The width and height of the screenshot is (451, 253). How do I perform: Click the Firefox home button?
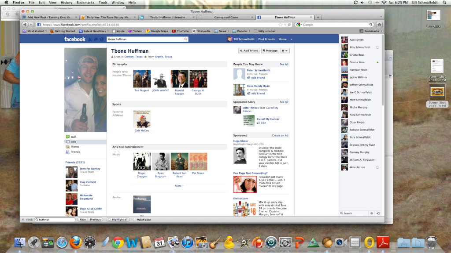pos(379,25)
